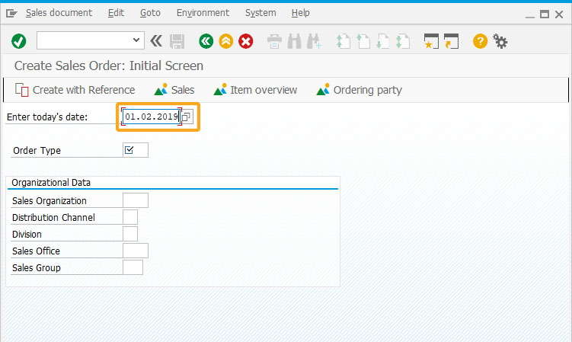Click the Last Page icon
The height and width of the screenshot is (342, 572).
(x=403, y=41)
